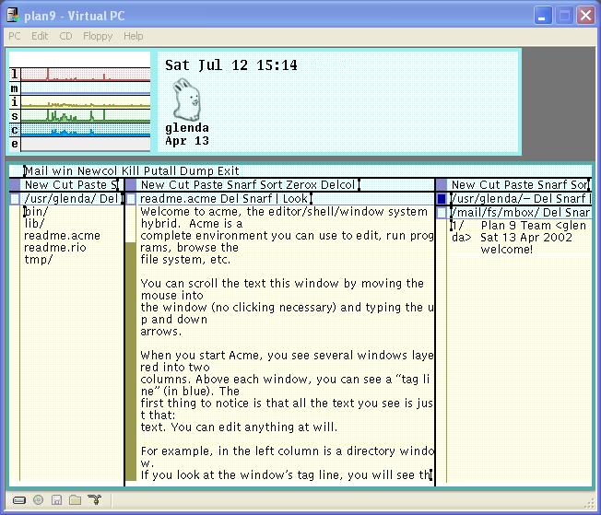Screen dimensions: 601x515
Task: Click win in acme's top tag line
Action: pyautogui.click(x=63, y=171)
